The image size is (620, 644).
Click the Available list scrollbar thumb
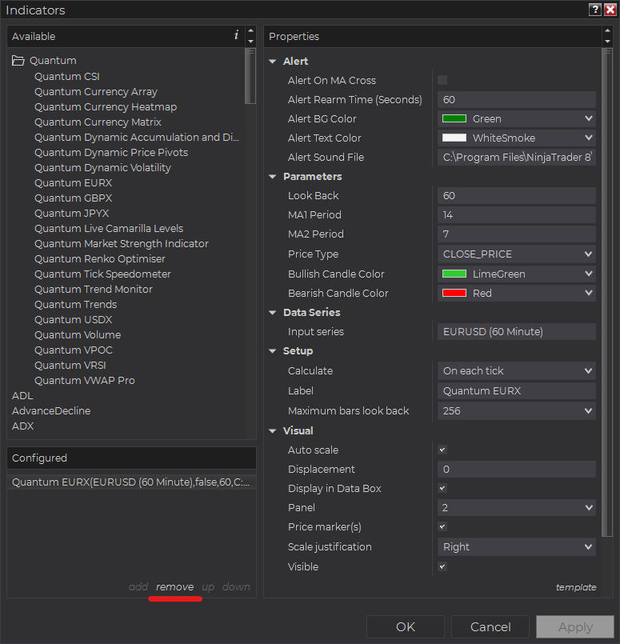pos(250,76)
